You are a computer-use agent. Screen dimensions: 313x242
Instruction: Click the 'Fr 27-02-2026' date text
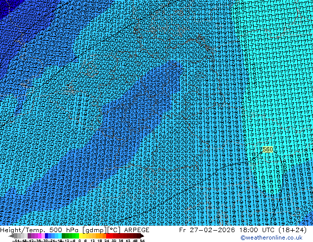(207, 230)
